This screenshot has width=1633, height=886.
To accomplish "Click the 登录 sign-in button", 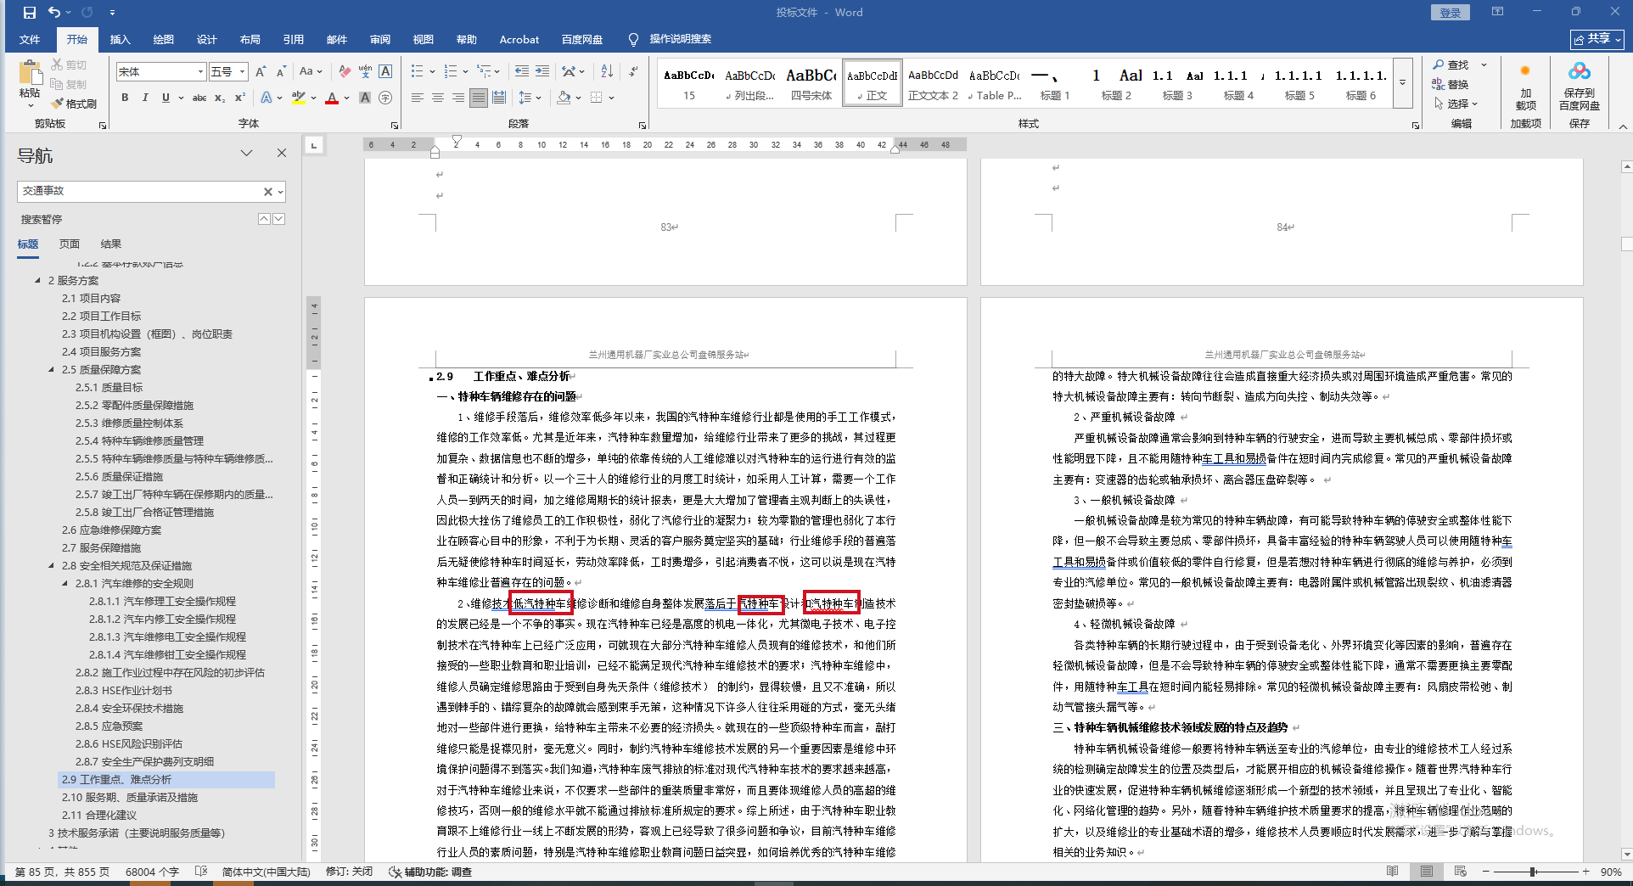I will coord(1451,13).
